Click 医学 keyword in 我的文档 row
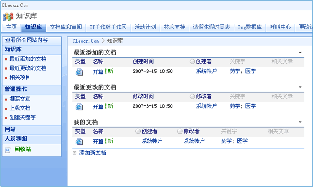Viewport: 314px width, 187px height. click(x=242, y=141)
